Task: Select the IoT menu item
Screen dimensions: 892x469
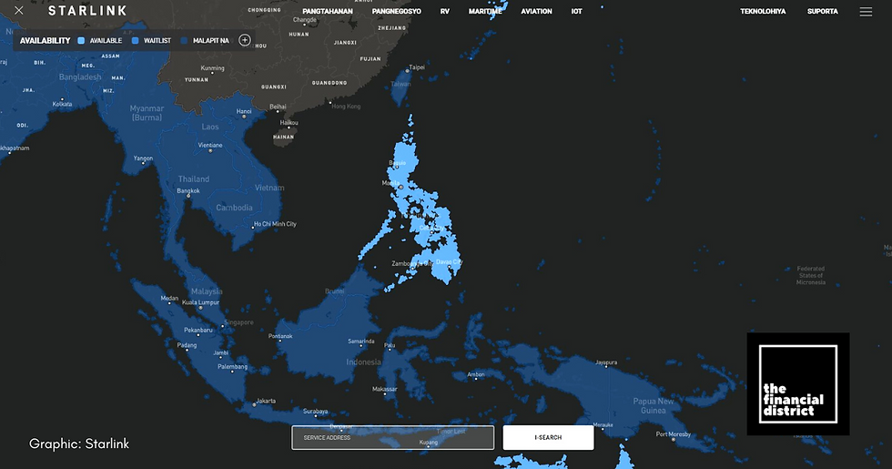Action: (x=577, y=11)
